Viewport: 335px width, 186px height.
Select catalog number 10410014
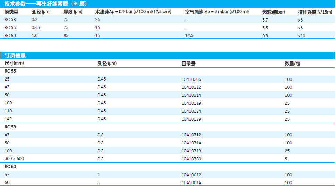click(x=191, y=183)
